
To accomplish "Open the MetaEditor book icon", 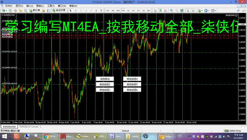I will [44, 11].
